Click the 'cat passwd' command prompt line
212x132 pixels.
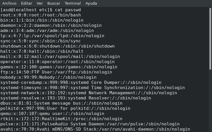point(40,10)
